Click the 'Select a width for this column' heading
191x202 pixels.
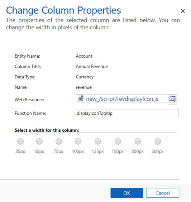tap(47, 130)
